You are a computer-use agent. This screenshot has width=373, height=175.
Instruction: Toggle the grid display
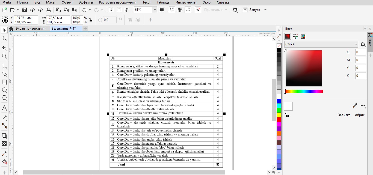click(x=180, y=10)
